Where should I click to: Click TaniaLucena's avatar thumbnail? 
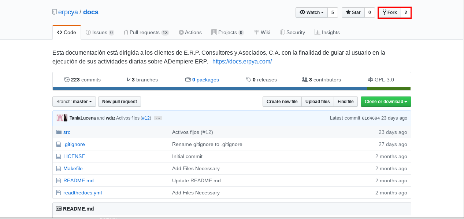(60, 118)
